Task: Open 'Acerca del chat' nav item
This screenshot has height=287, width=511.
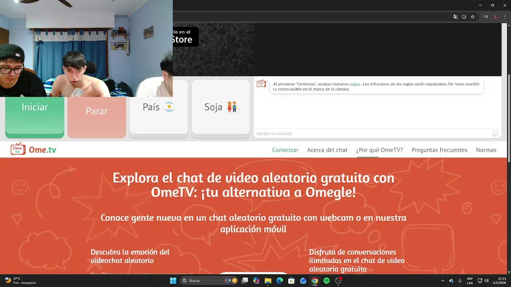Action: [x=327, y=150]
